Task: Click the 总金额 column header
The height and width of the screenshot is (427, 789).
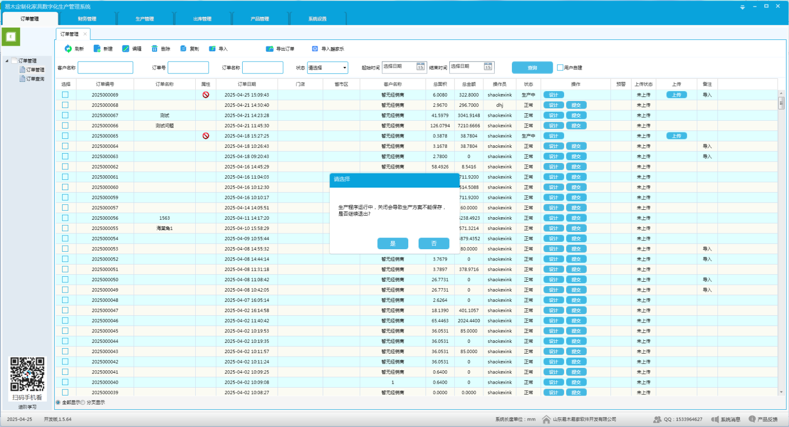Action: (x=468, y=84)
